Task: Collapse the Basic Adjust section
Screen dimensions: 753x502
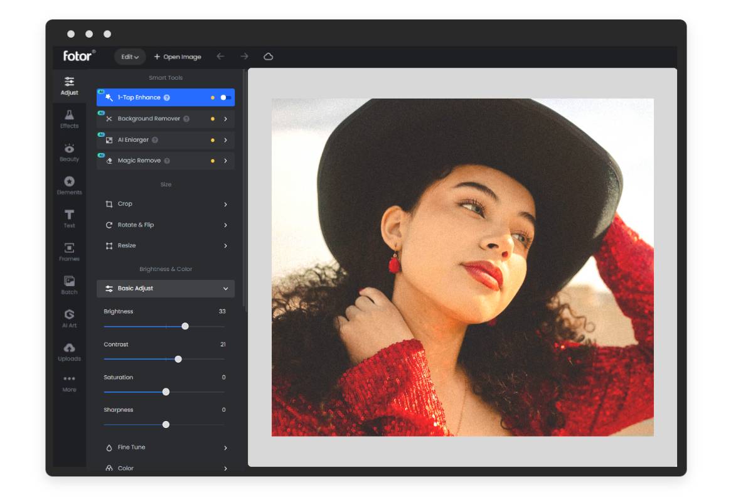Action: point(225,289)
